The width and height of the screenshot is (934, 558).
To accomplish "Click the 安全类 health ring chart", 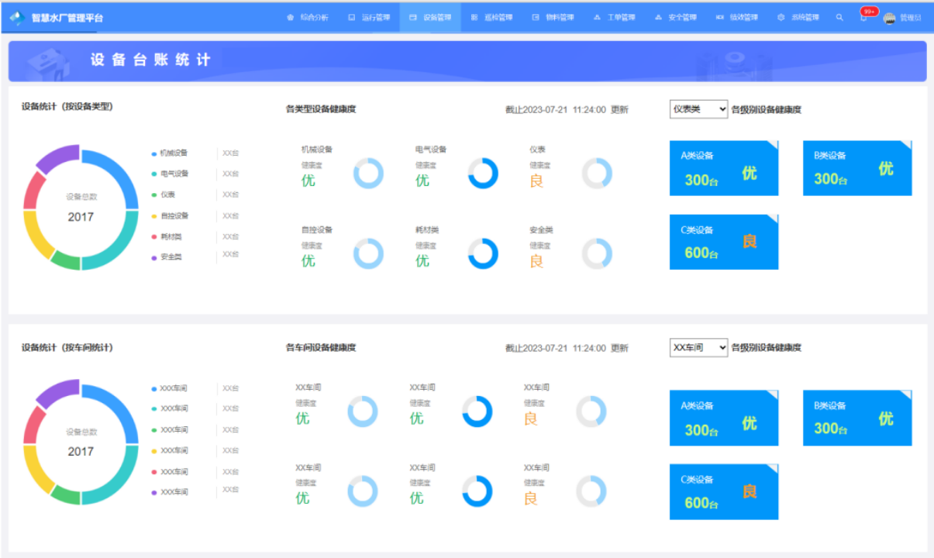I will pos(597,253).
